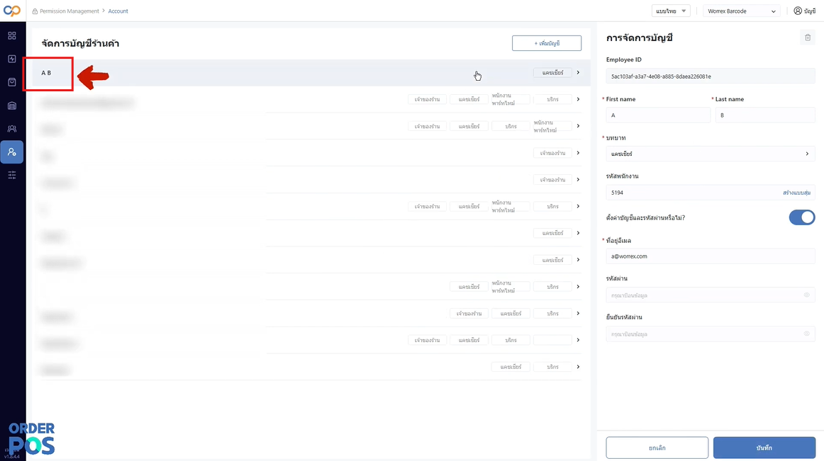
Task: Click the รหัสพนักงาน field showing 5194
Action: pyautogui.click(x=711, y=193)
